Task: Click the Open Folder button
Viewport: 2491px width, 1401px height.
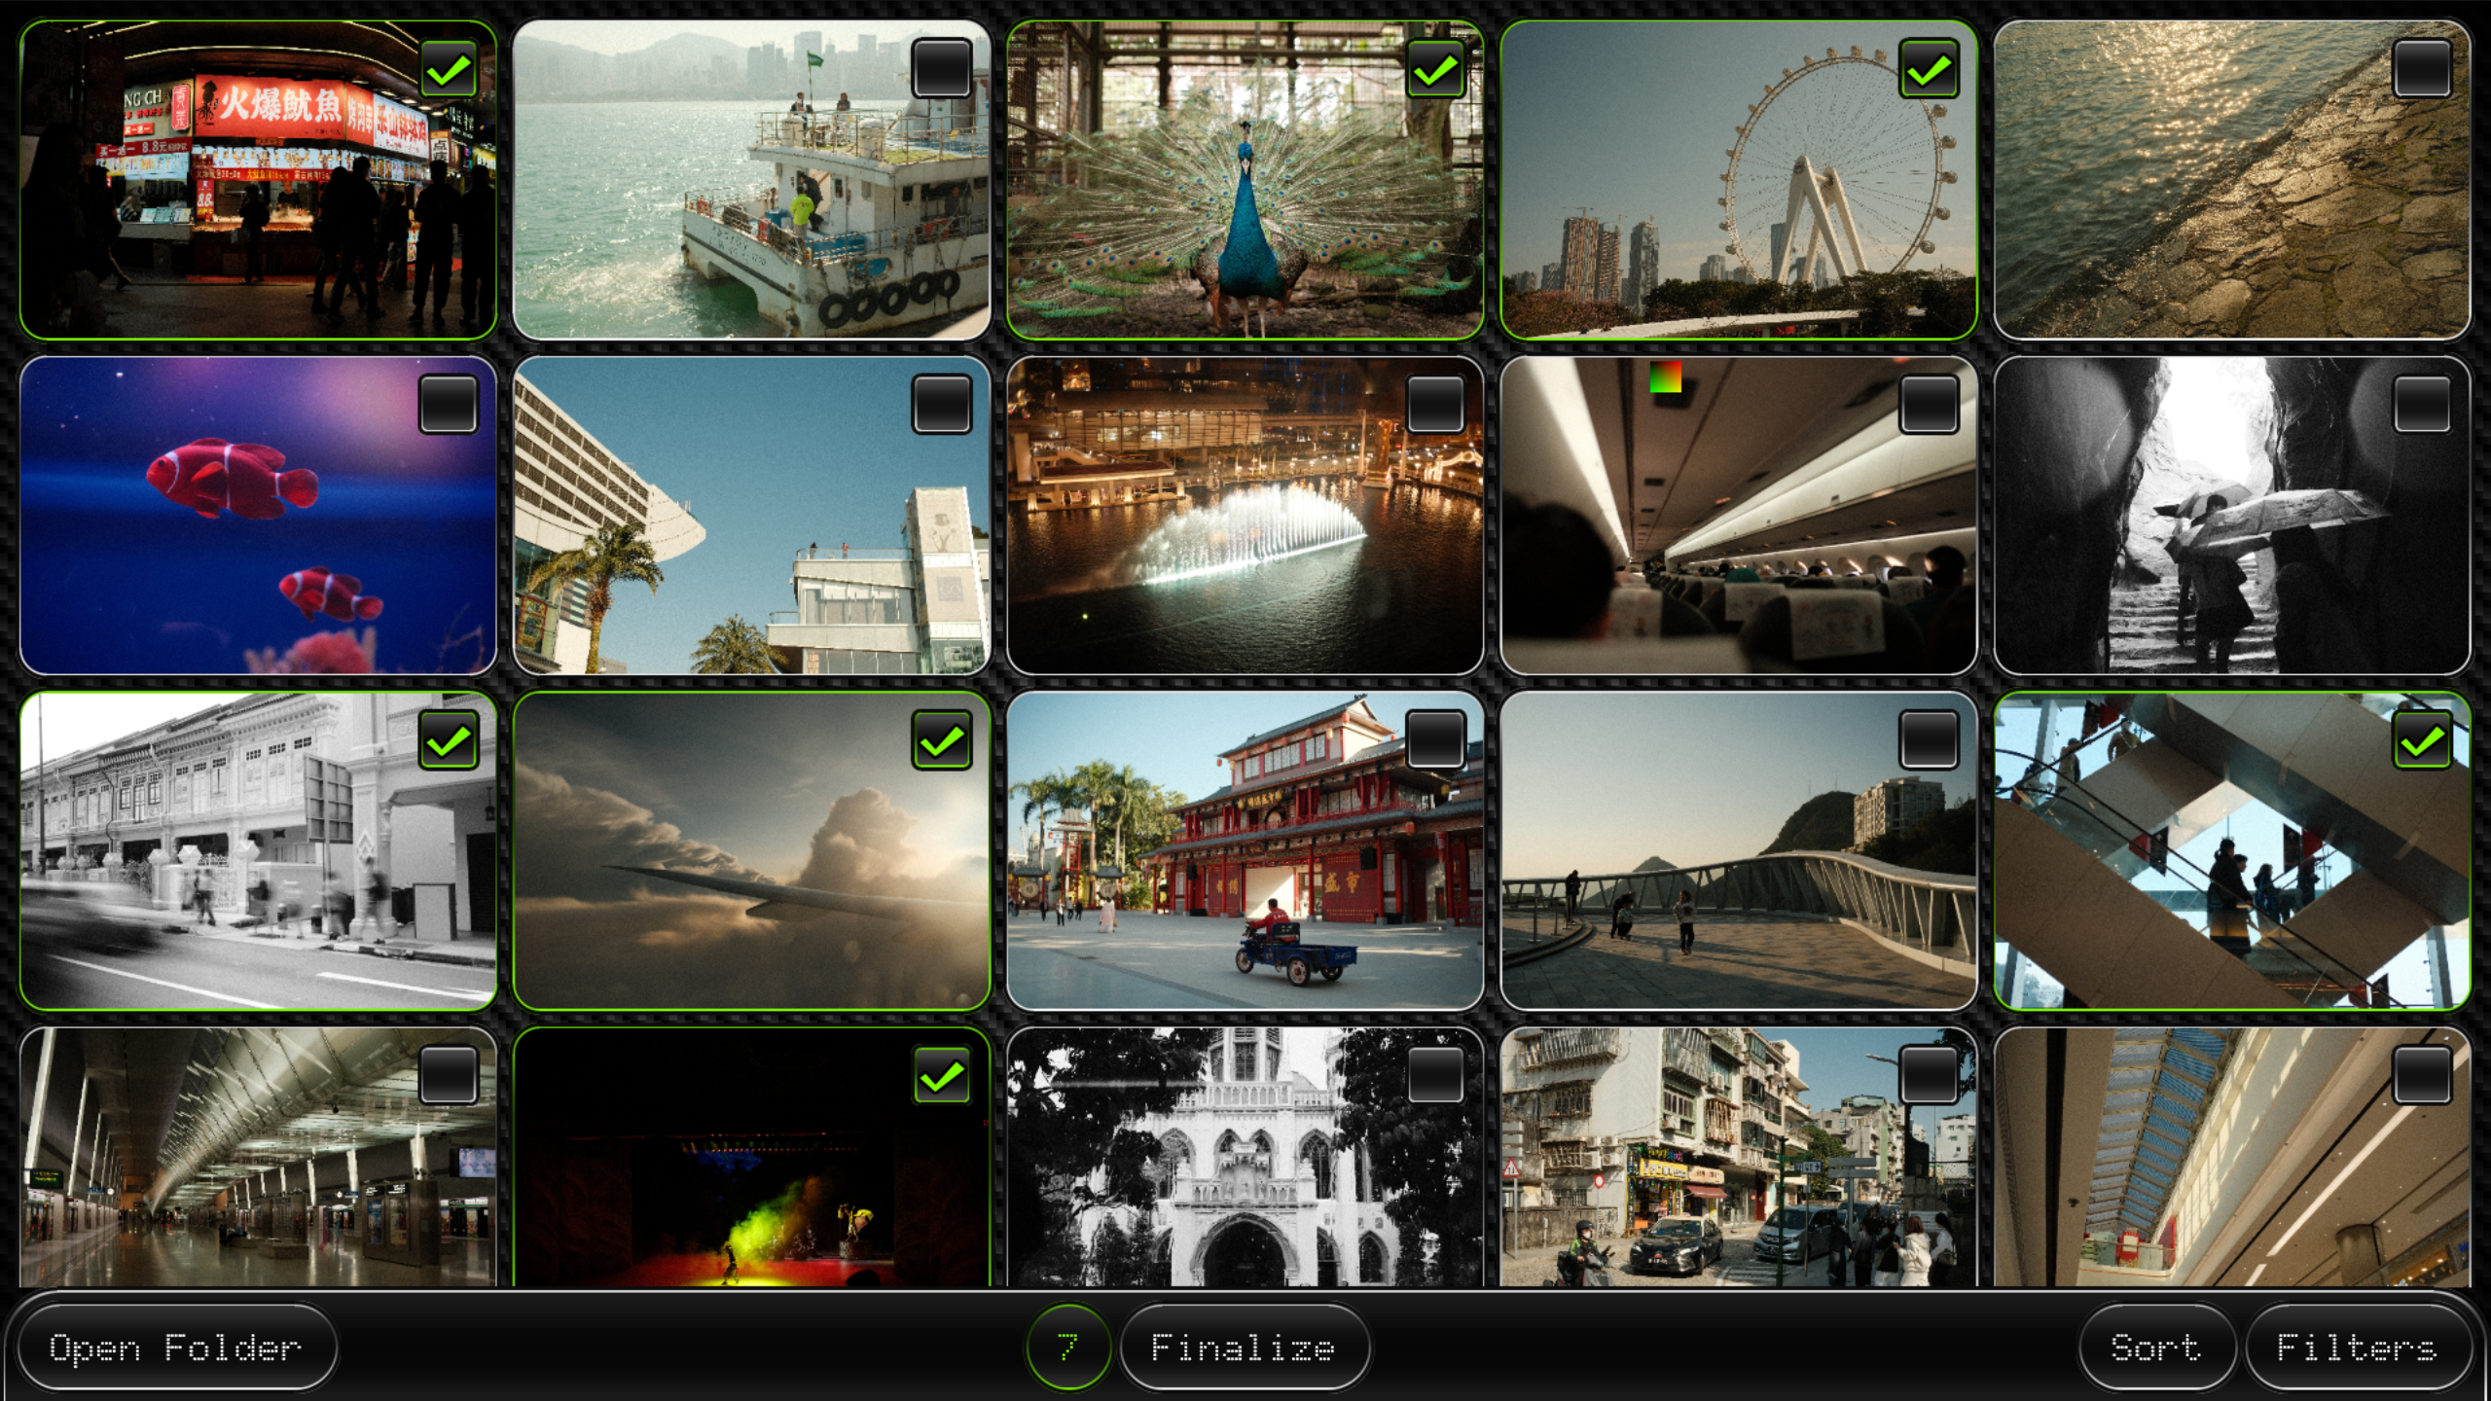Action: coord(176,1347)
